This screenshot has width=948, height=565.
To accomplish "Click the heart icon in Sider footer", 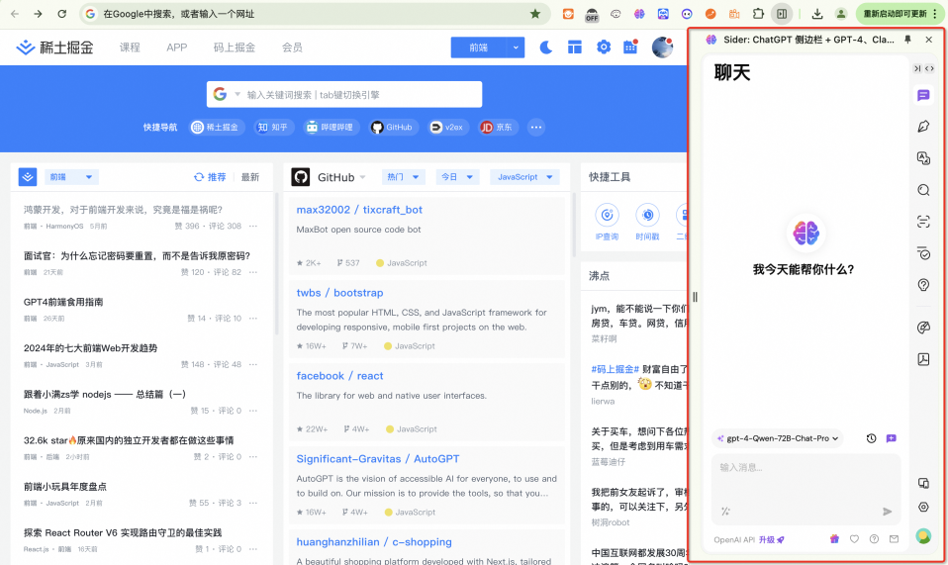I will point(854,539).
